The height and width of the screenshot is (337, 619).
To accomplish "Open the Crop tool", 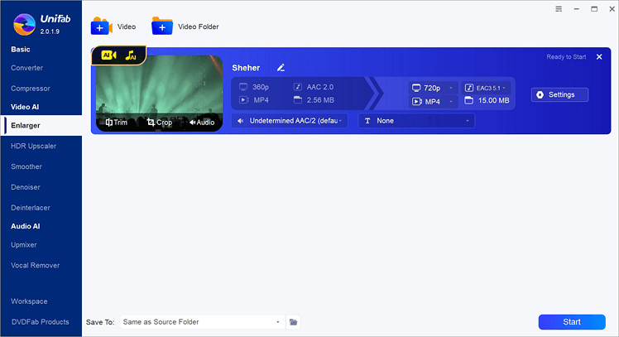I will tap(160, 123).
